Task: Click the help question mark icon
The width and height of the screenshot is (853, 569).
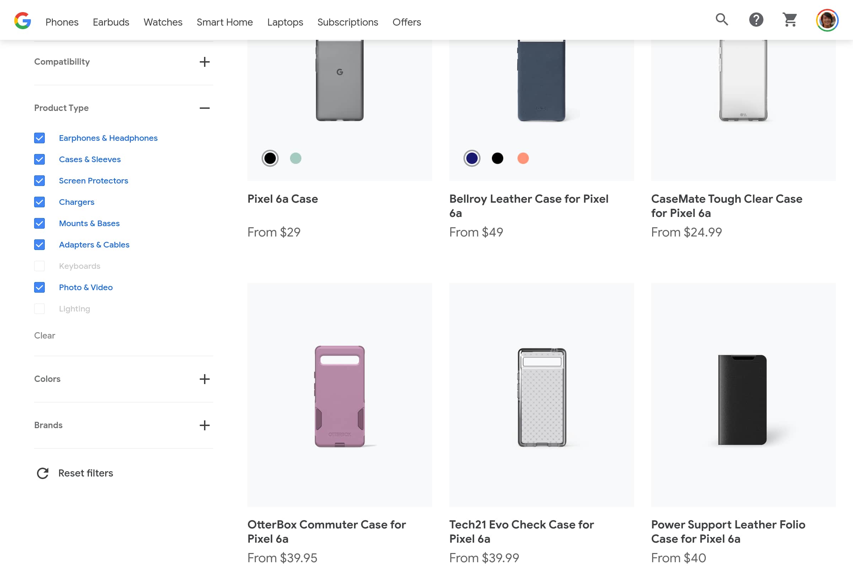Action: tap(756, 20)
